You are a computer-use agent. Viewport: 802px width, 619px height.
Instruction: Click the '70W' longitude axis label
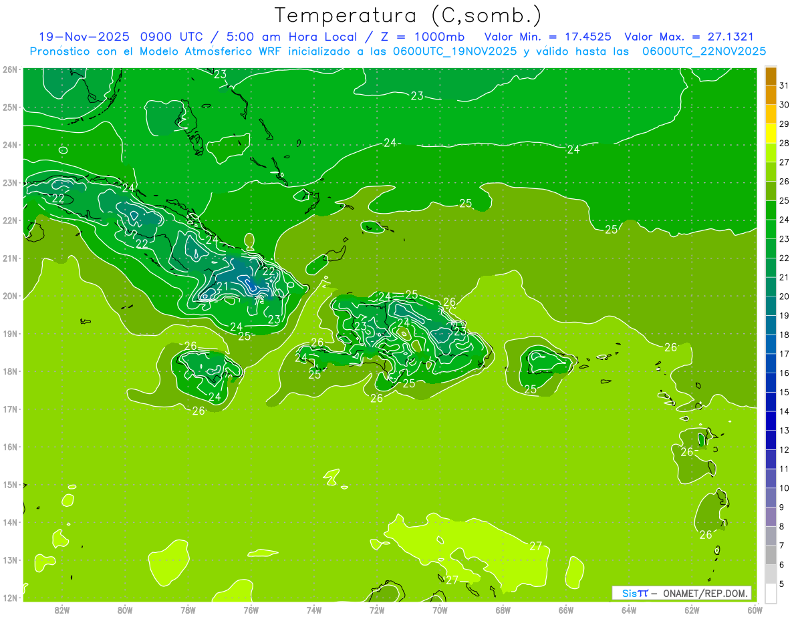tap(440, 610)
